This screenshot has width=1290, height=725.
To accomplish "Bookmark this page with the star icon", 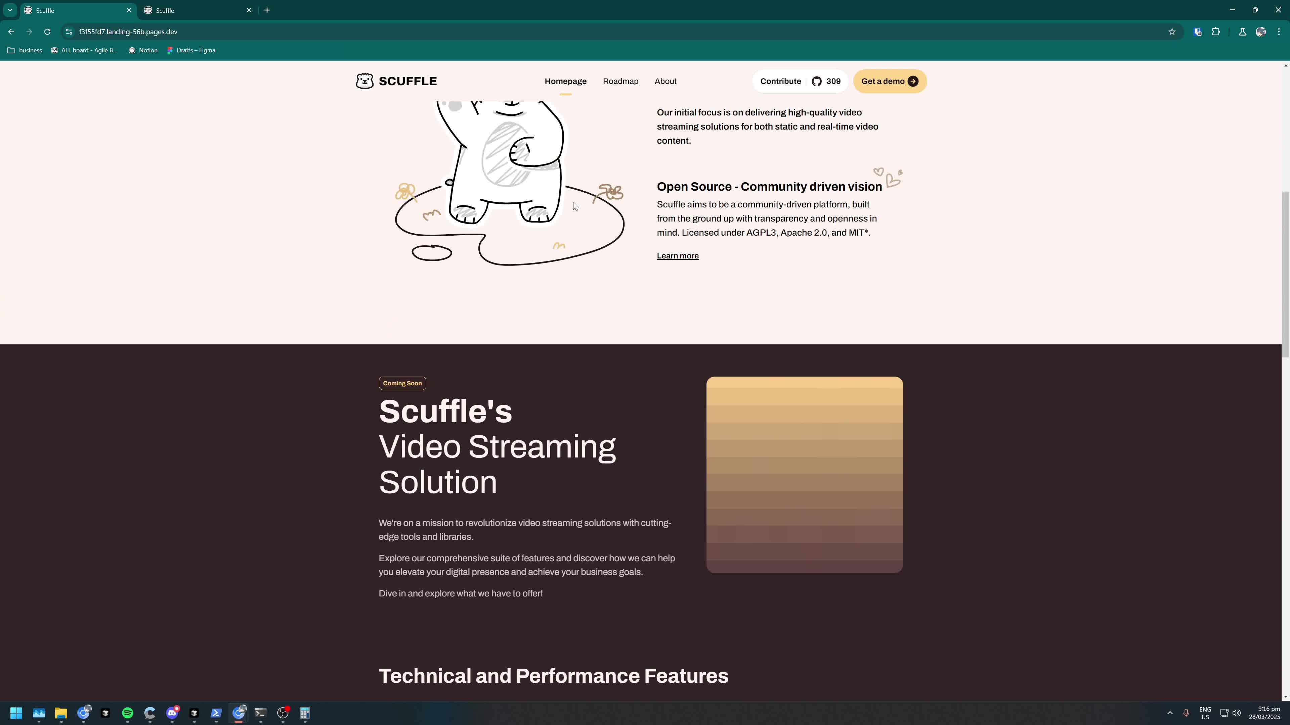I will tap(1172, 32).
